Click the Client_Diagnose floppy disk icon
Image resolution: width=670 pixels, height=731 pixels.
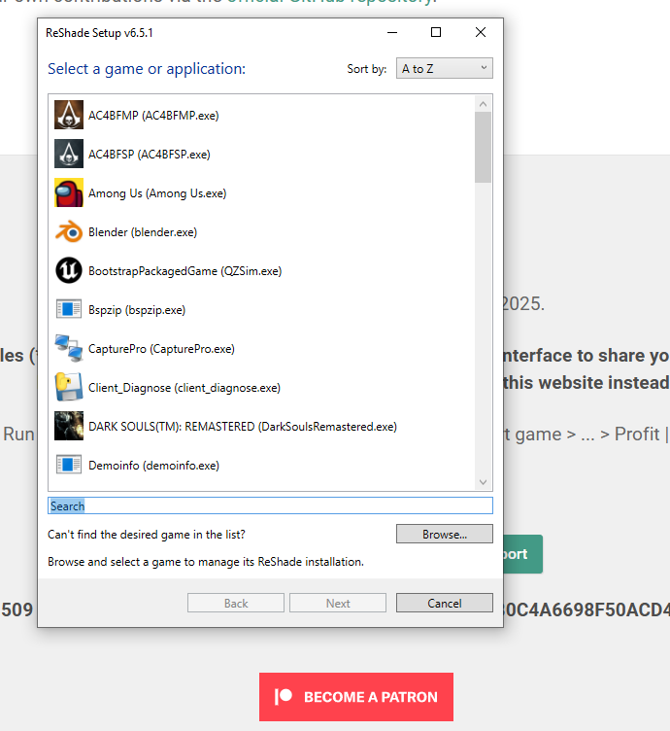tap(69, 387)
